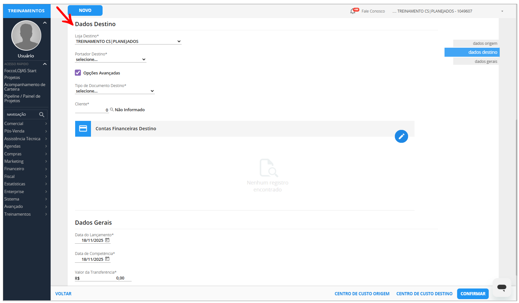Open calendar picker for Data do Lançamento

107,240
